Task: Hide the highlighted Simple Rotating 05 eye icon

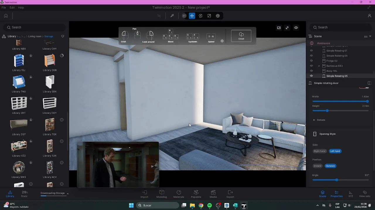Action: pyautogui.click(x=311, y=76)
